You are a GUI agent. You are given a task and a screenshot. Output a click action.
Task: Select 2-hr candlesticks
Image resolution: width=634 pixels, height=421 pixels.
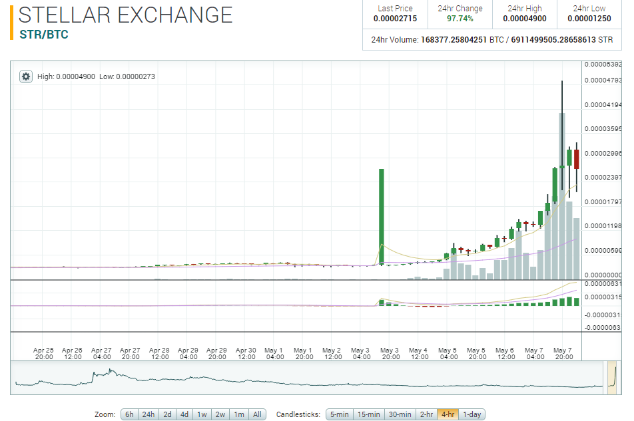coord(427,414)
